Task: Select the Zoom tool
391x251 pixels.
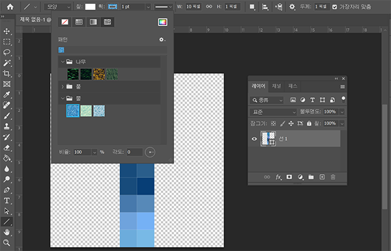Action: (x=7, y=243)
